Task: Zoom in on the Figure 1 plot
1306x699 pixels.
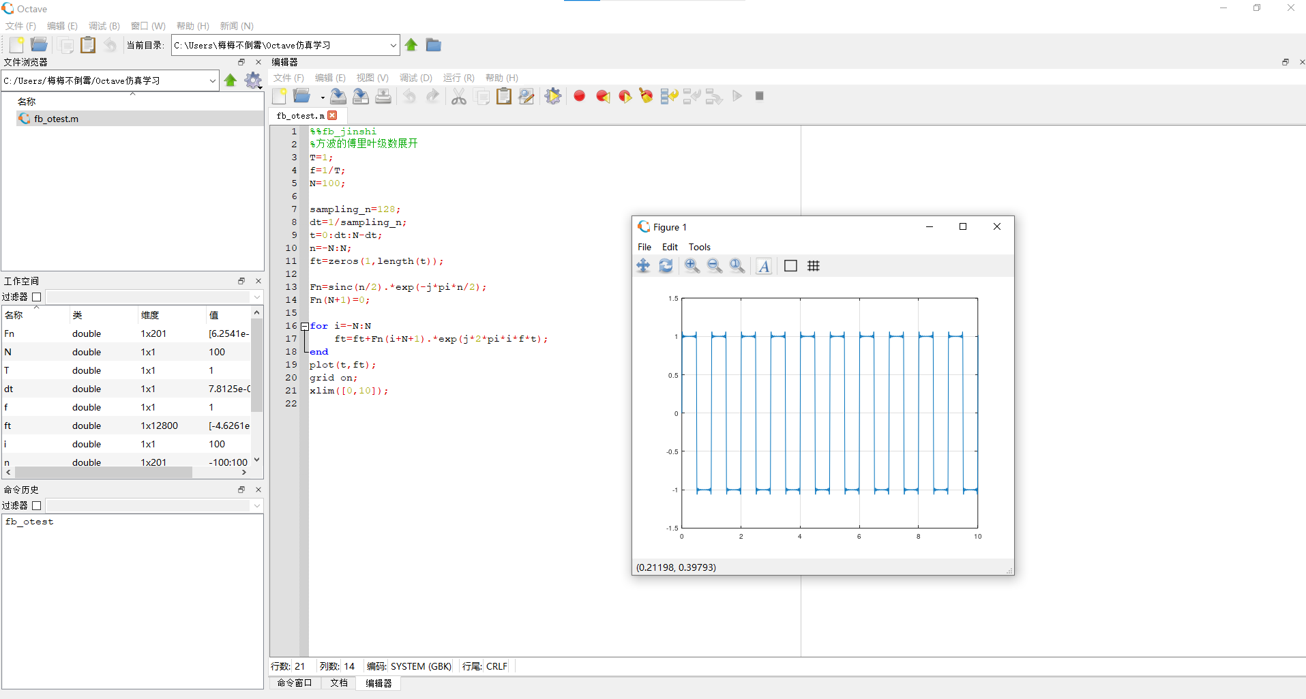Action: 692,266
